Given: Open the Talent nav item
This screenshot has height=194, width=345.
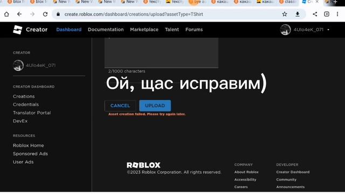Looking at the screenshot, I should pyautogui.click(x=172, y=30).
